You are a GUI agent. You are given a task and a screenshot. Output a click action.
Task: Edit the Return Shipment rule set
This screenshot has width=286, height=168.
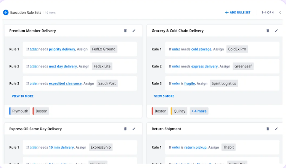coord(276,129)
